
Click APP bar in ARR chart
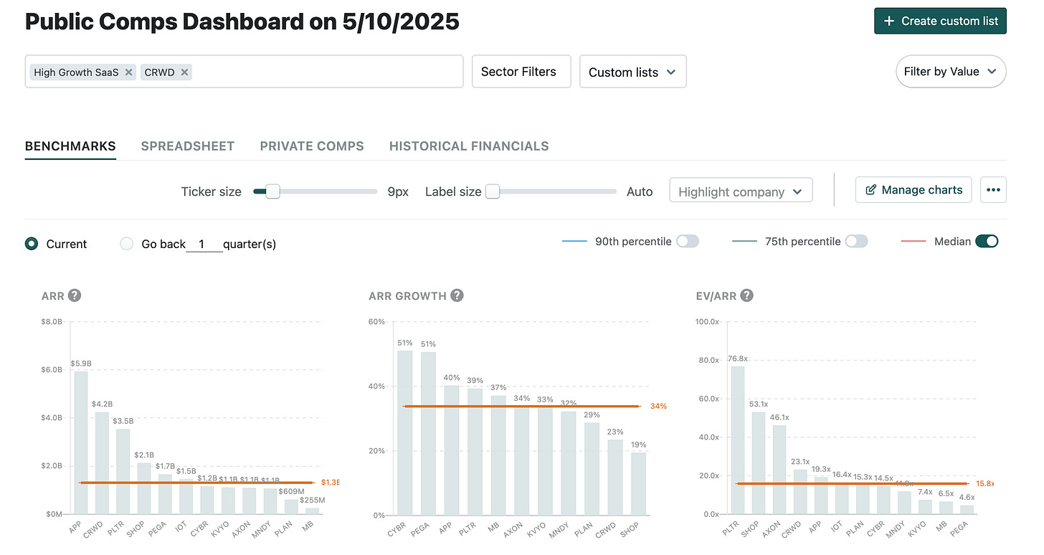tap(81, 442)
